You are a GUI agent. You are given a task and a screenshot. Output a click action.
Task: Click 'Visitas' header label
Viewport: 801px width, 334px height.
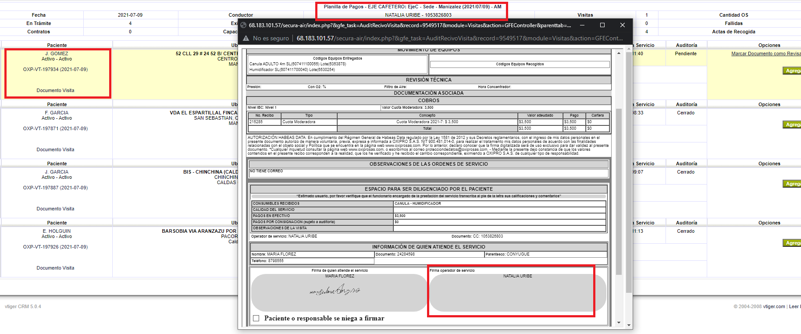point(585,15)
